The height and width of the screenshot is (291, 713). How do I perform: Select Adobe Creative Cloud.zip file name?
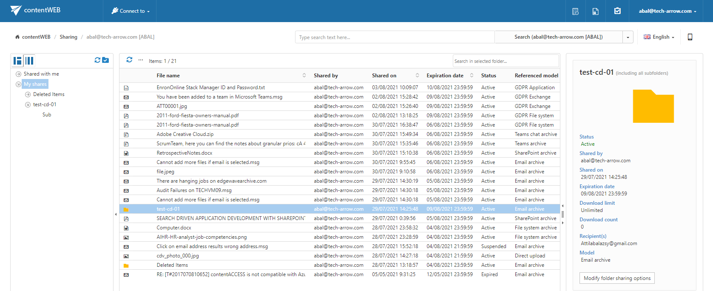click(x=185, y=134)
